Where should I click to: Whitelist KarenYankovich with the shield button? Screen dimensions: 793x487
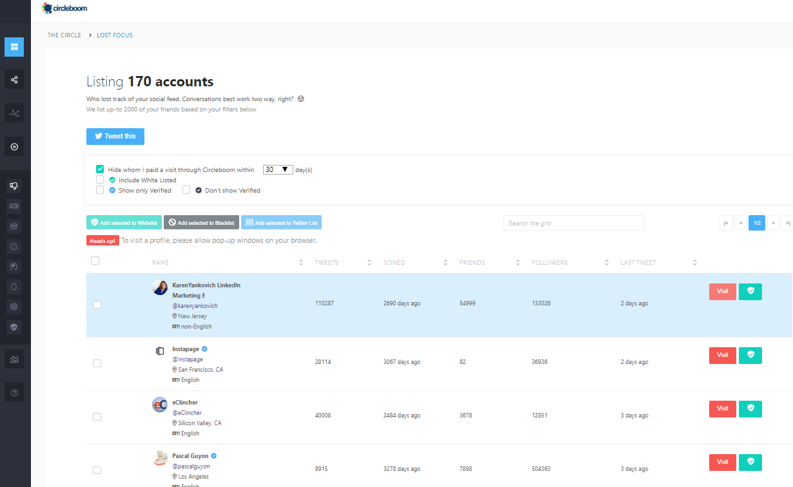(750, 291)
